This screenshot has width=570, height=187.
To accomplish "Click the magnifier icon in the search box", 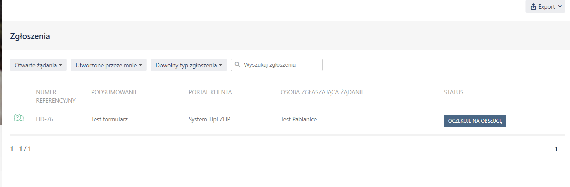I will [237, 64].
